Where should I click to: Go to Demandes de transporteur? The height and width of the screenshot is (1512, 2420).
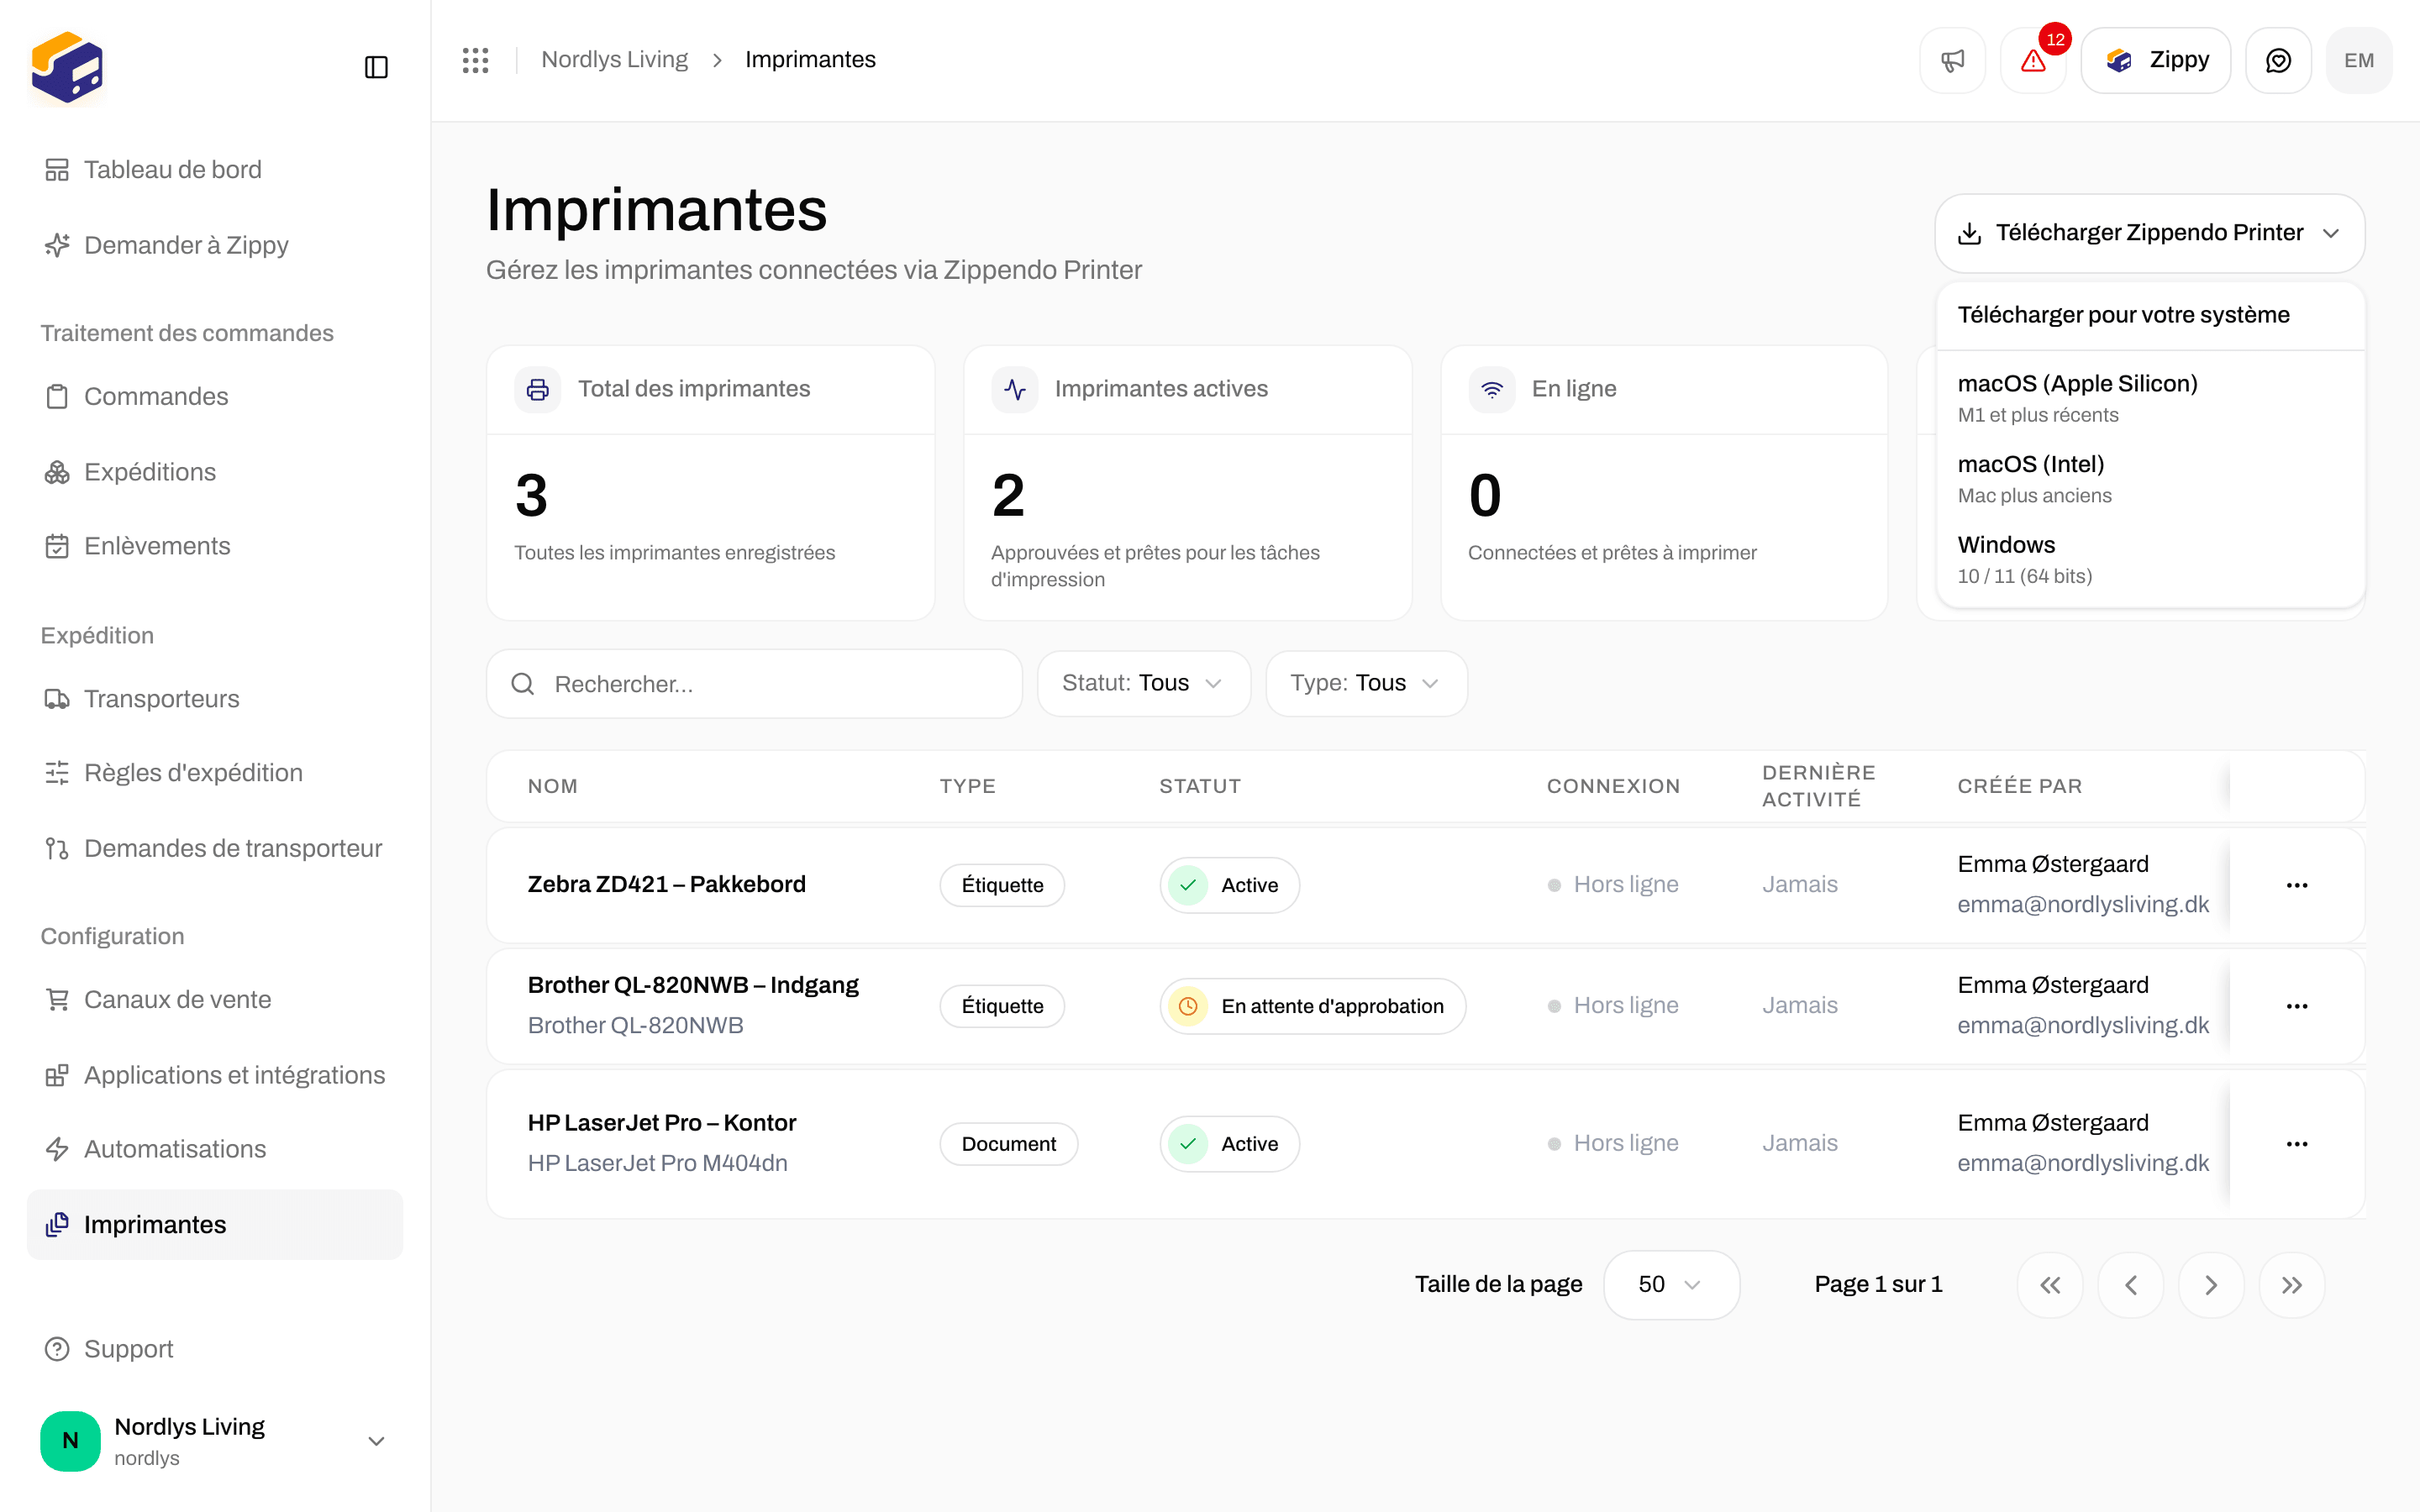pos(215,848)
